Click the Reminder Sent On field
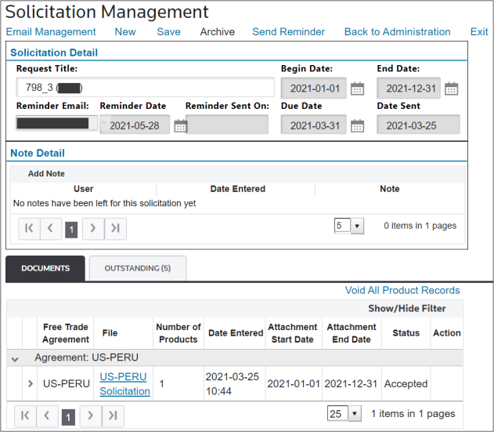This screenshot has height=432, width=494. [x=227, y=125]
